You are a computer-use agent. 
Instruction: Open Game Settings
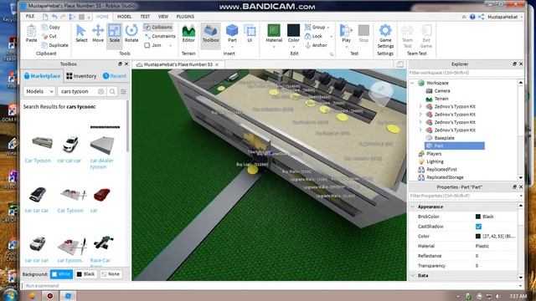(385, 36)
